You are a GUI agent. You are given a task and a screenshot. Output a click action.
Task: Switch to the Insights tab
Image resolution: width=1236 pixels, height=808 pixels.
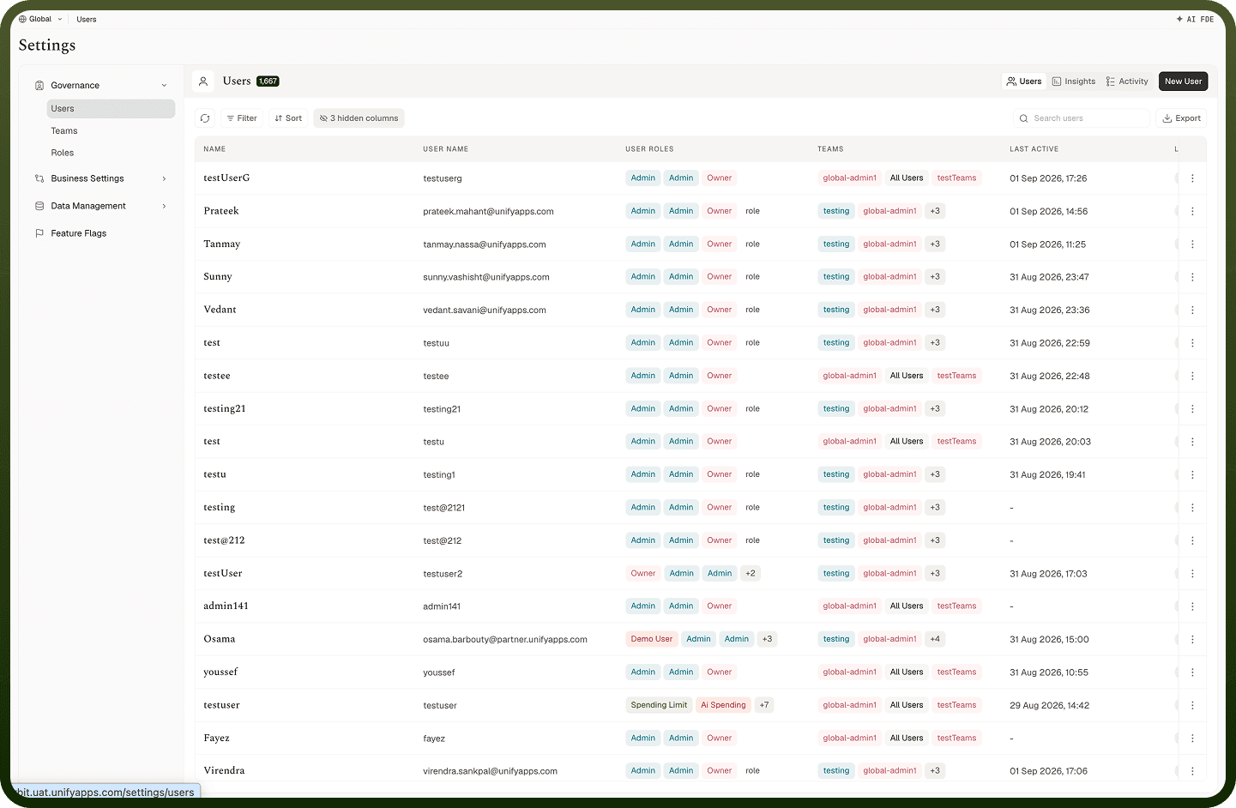click(x=1074, y=81)
